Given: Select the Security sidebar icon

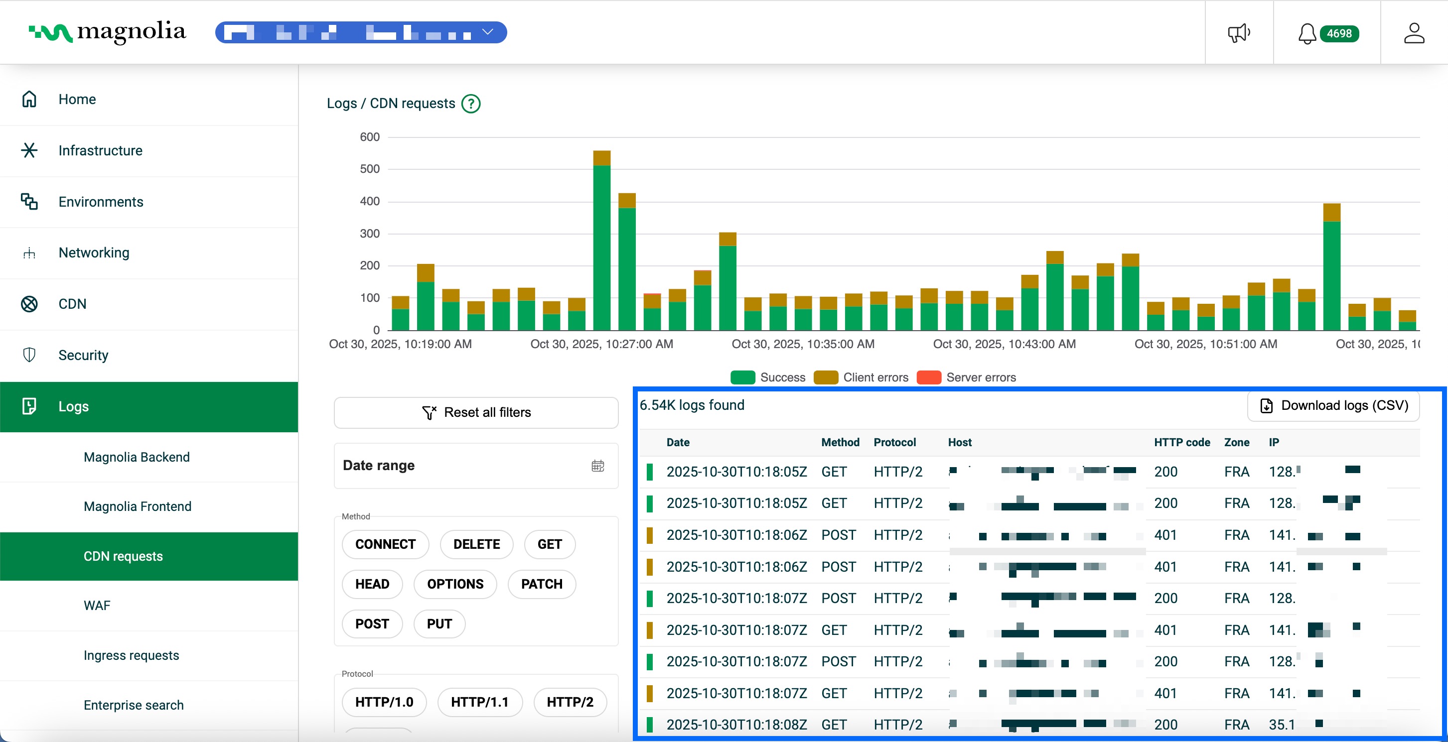Looking at the screenshot, I should (x=29, y=355).
